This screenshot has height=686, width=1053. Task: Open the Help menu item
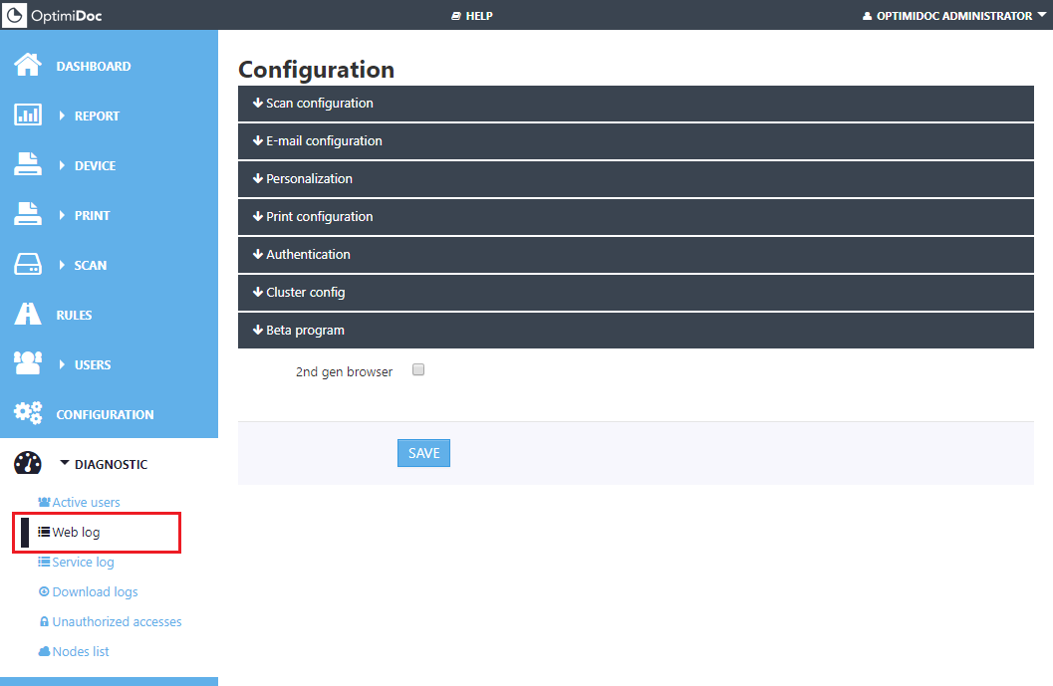pos(472,16)
